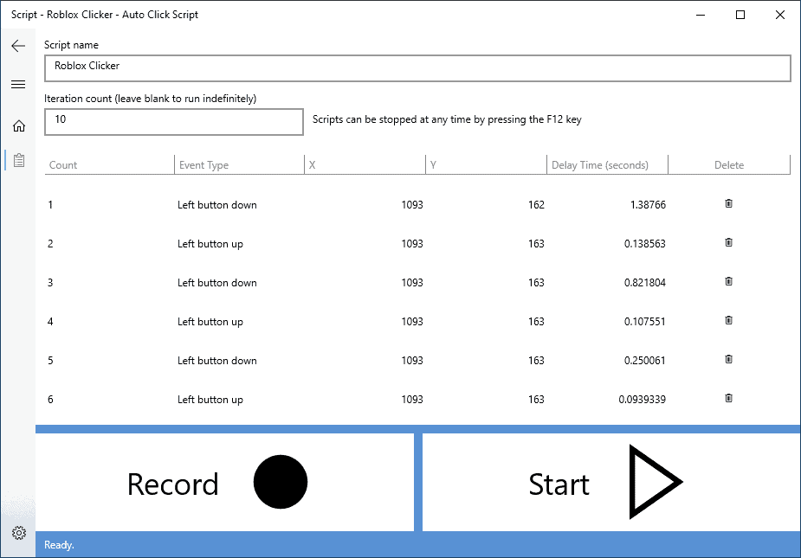Open the hamburger navigation menu

click(x=18, y=84)
